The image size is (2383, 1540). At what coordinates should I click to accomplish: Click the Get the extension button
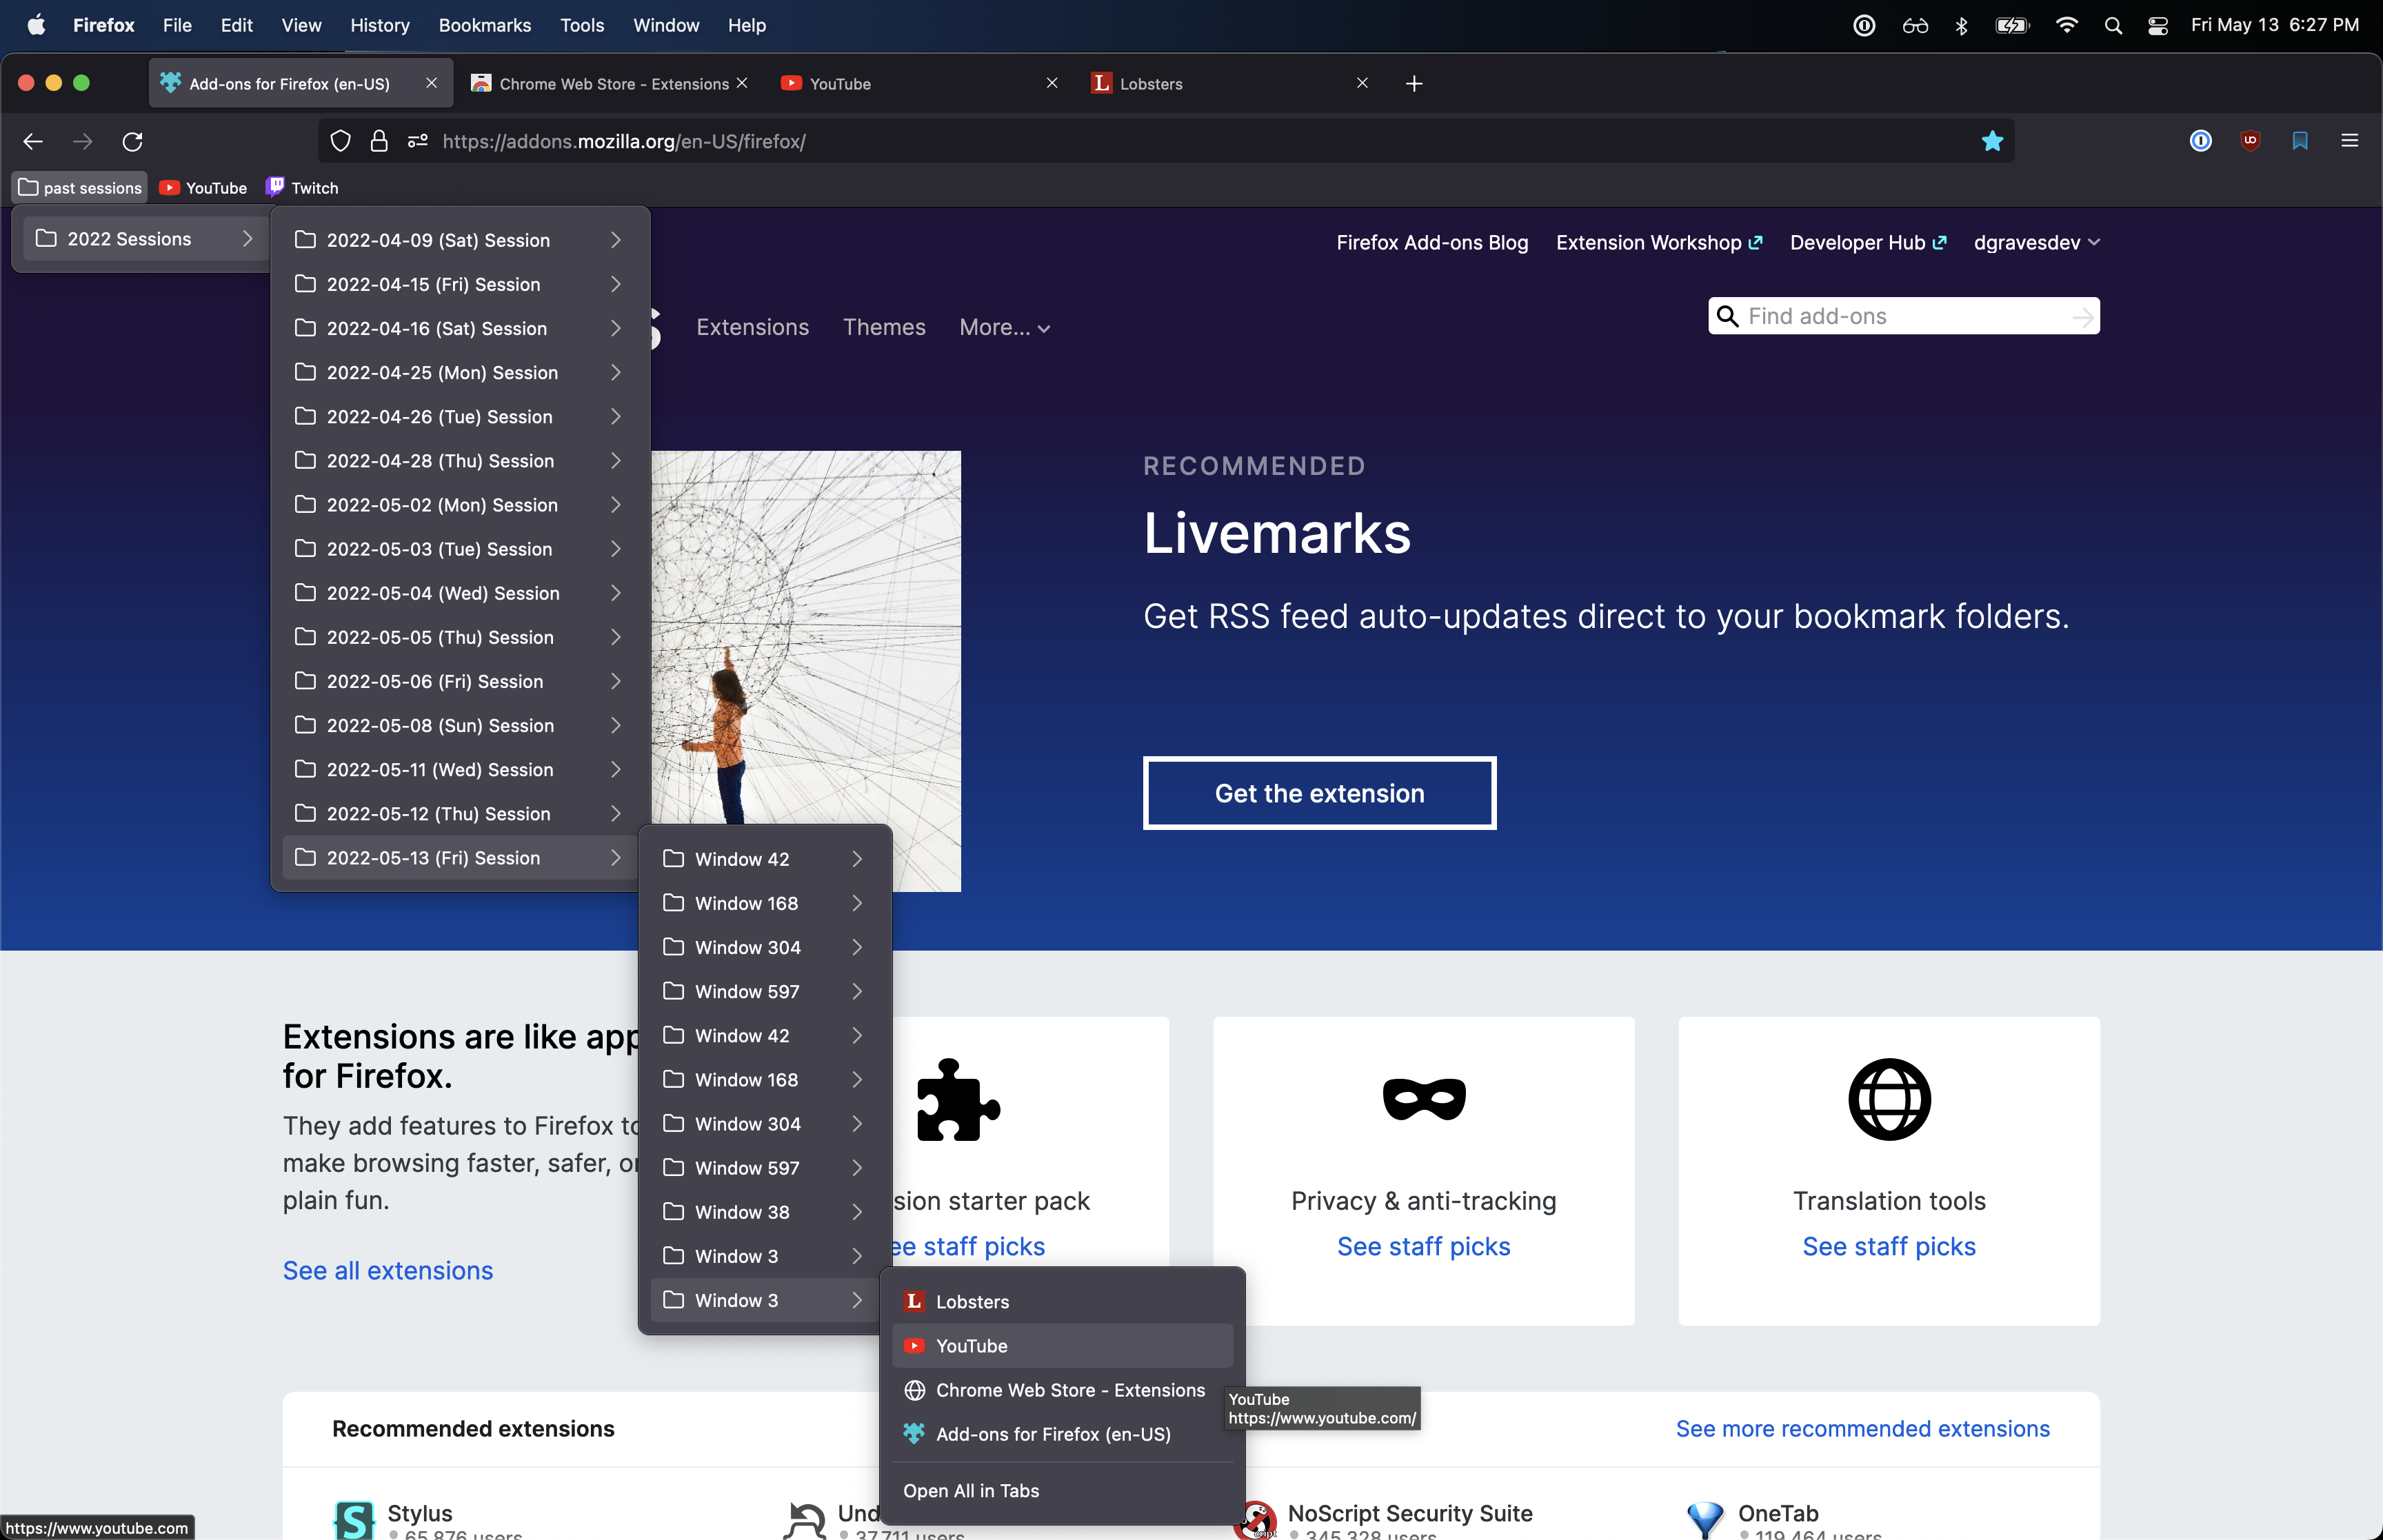click(x=1319, y=793)
